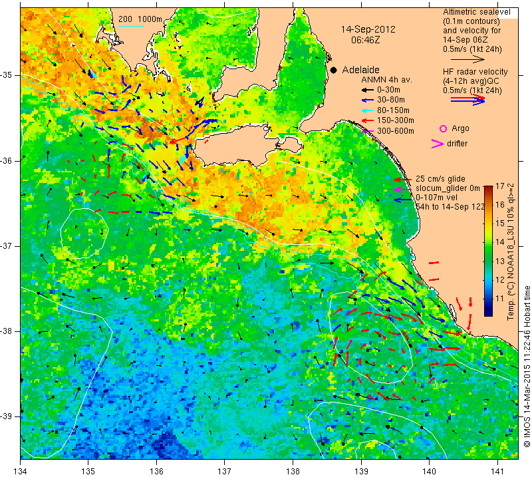Click the '(0.1m contours)' text

[471, 21]
